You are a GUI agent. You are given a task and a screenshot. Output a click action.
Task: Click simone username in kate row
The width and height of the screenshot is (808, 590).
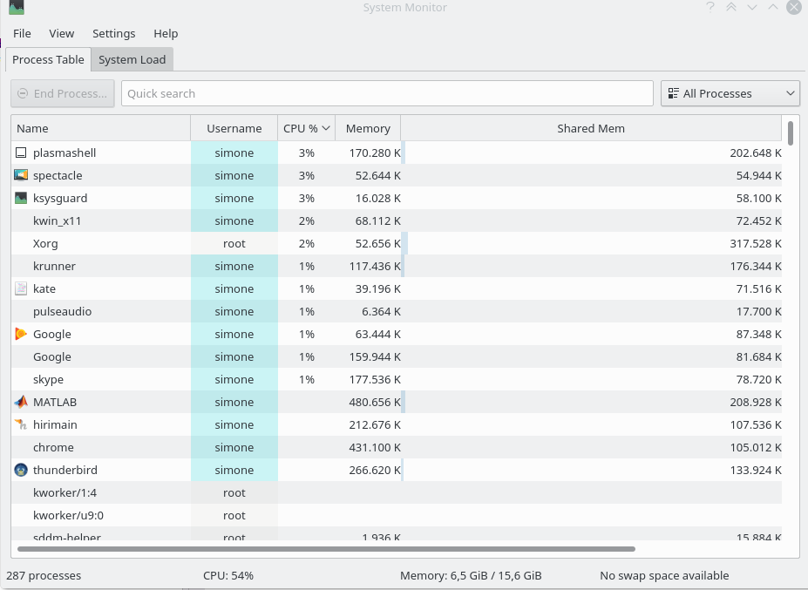tap(234, 288)
